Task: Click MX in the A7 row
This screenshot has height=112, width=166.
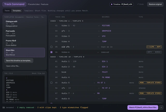Action: click(98, 93)
